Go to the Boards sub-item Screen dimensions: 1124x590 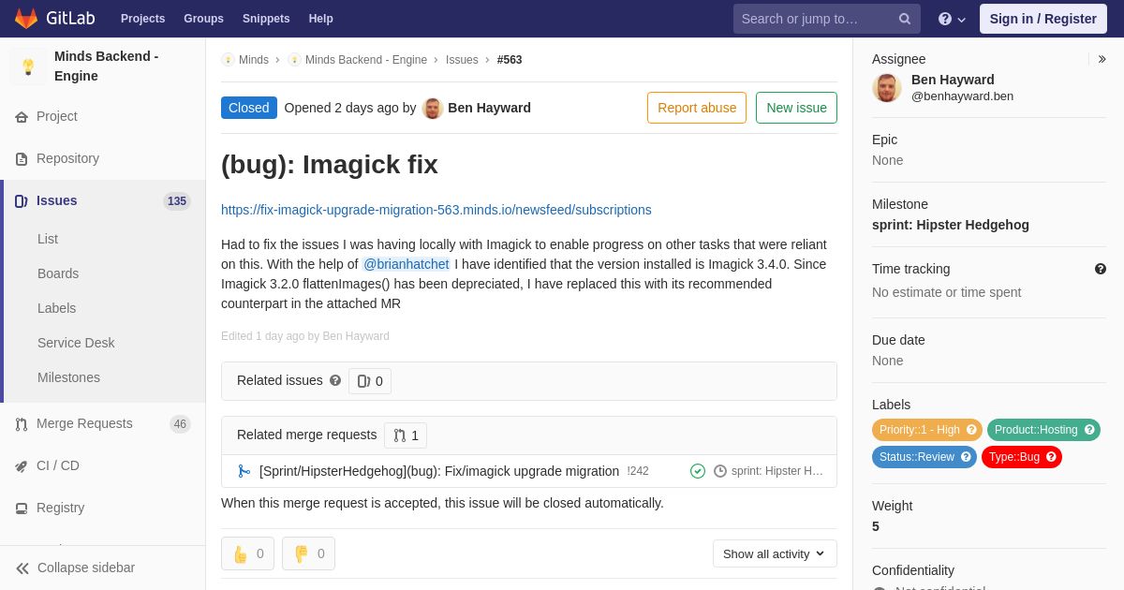tap(58, 273)
